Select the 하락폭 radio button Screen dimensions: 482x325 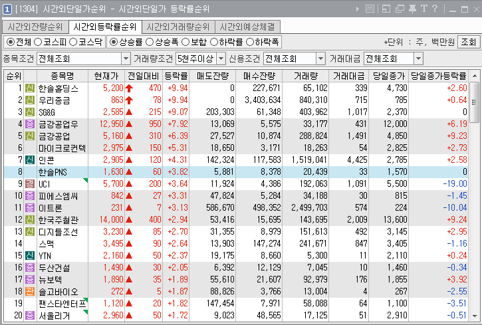(250, 42)
